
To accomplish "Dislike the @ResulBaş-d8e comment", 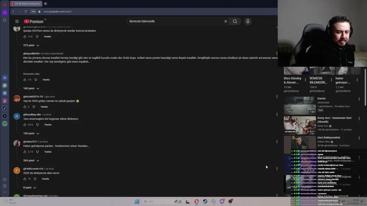I will [38, 125].
